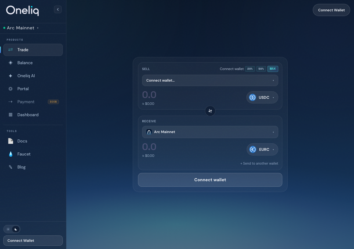Screen dimensions: 354x249
Task: Click the green network status dot
Action: pos(4,28)
